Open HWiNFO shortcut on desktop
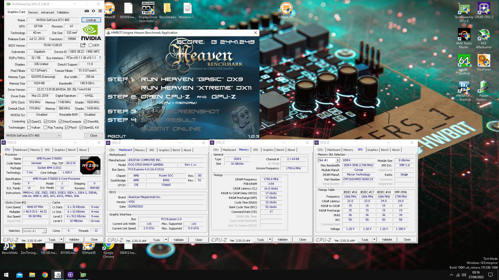Viewport: 499px width, 280px height. click(464, 91)
